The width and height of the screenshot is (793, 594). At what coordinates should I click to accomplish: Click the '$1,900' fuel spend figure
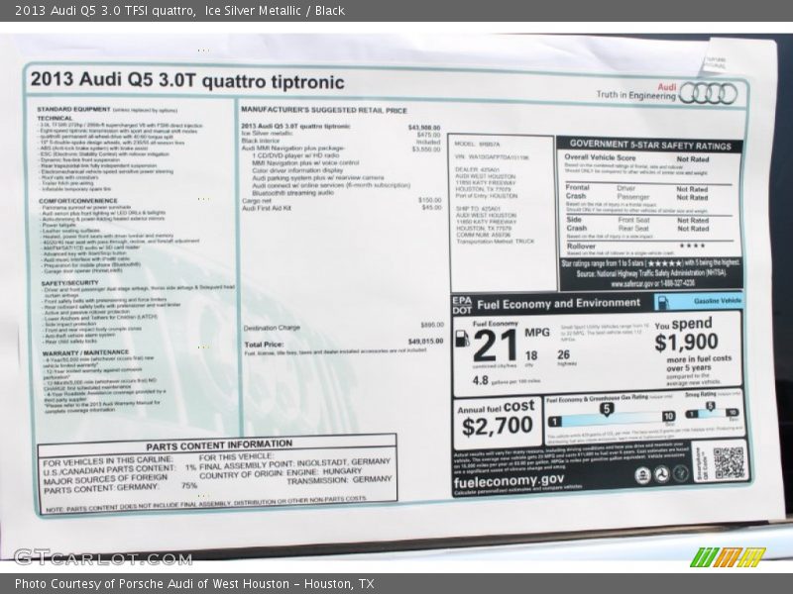686,343
